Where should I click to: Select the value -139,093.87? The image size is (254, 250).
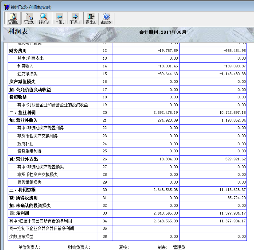coord(235,66)
